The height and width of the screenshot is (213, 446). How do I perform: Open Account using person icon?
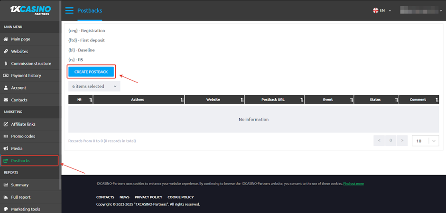[x=6, y=88]
